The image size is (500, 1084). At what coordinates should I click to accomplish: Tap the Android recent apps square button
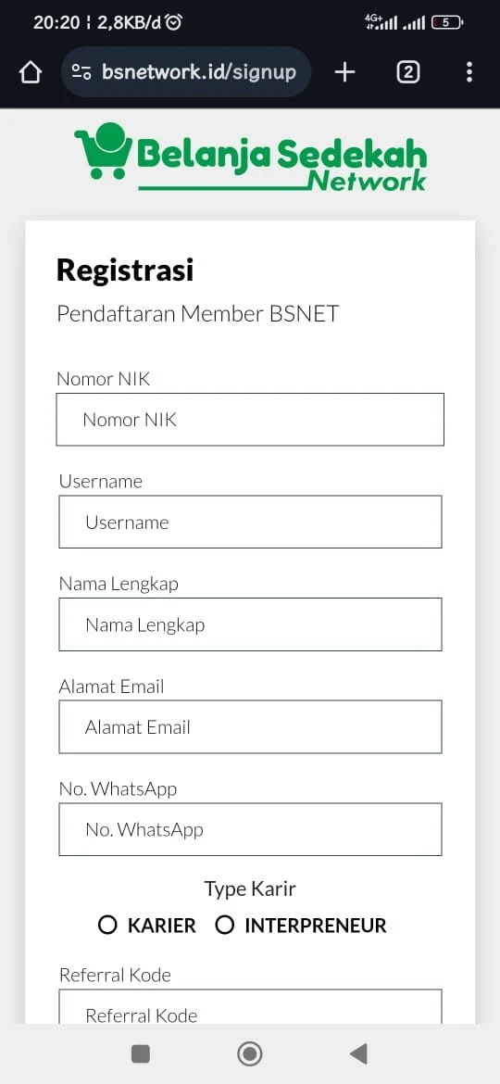140,1053
